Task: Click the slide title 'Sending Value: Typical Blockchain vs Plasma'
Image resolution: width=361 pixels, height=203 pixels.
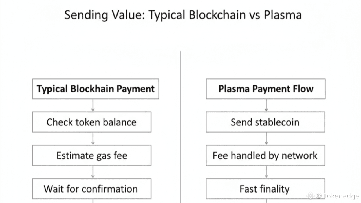Action: click(x=183, y=15)
